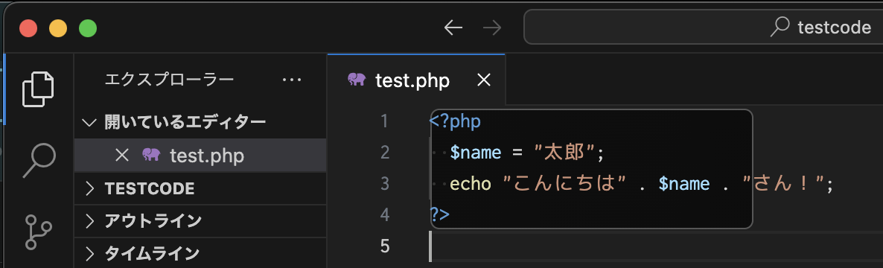Click line number 1 in the gutter

(385, 121)
